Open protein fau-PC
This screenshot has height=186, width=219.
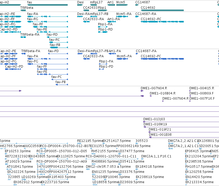[x=57, y=77]
